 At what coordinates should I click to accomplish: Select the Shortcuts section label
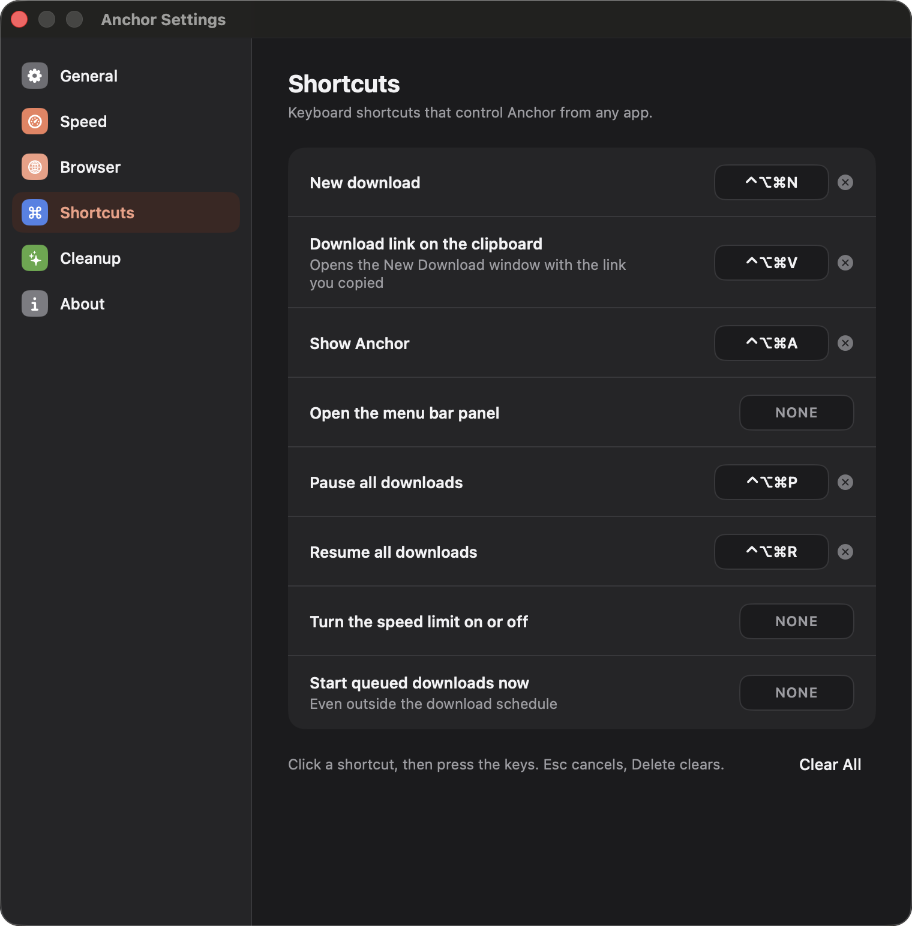point(97,213)
